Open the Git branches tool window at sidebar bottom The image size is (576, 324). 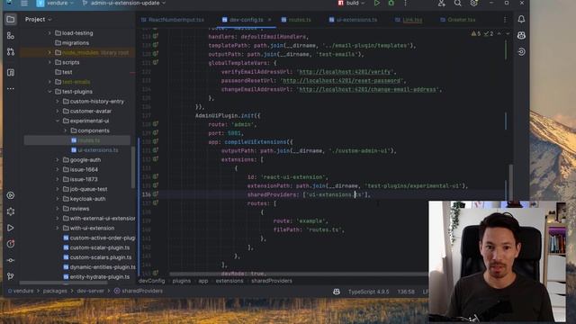[11, 276]
